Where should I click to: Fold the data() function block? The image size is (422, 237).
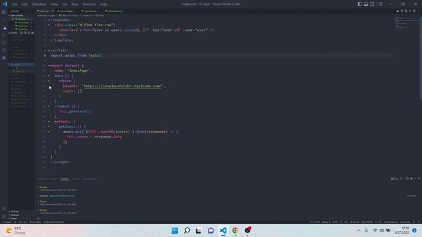click(49, 76)
